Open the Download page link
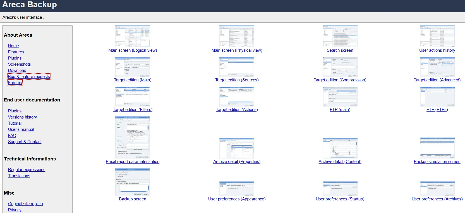 [17, 70]
